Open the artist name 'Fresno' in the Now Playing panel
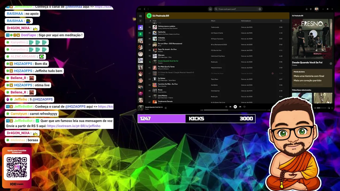 (295, 65)
